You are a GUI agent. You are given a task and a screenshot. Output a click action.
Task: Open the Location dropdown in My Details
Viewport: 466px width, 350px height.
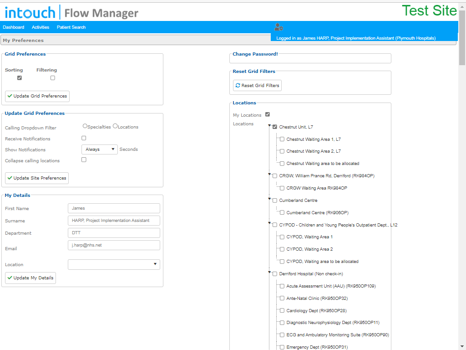[114, 264]
